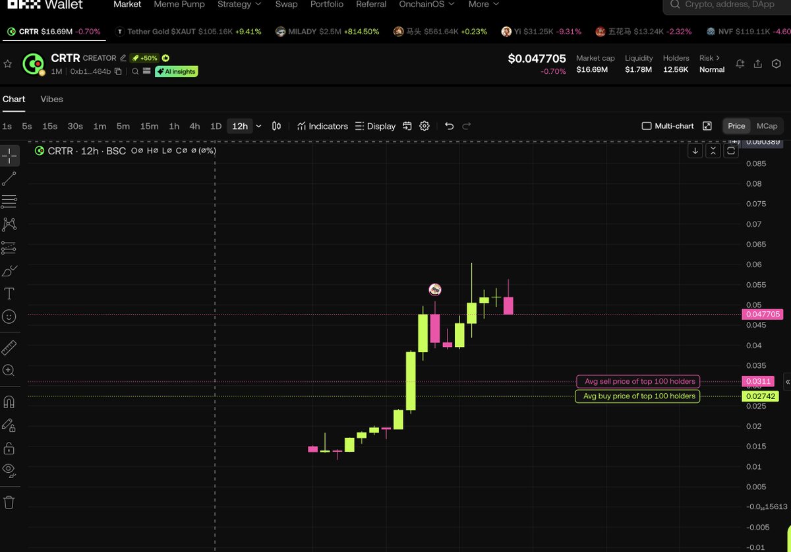Click the trader avatar marker on the chart
Image resolution: width=791 pixels, height=552 pixels.
(x=434, y=289)
